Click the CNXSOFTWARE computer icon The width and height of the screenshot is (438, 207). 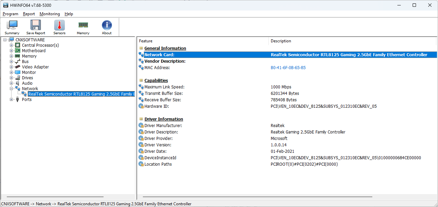point(12,40)
